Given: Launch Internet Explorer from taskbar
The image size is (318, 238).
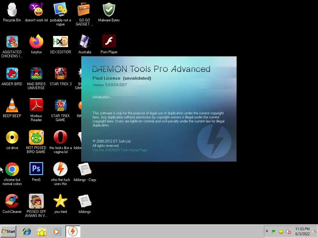Looking at the screenshot, I should point(27,231).
